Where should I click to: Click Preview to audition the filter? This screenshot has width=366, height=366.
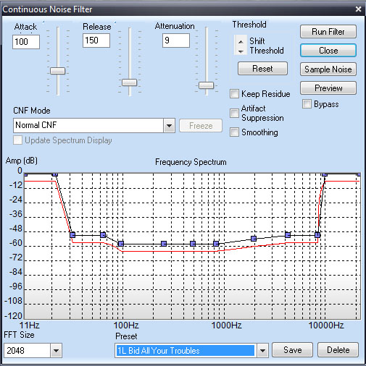coord(328,88)
